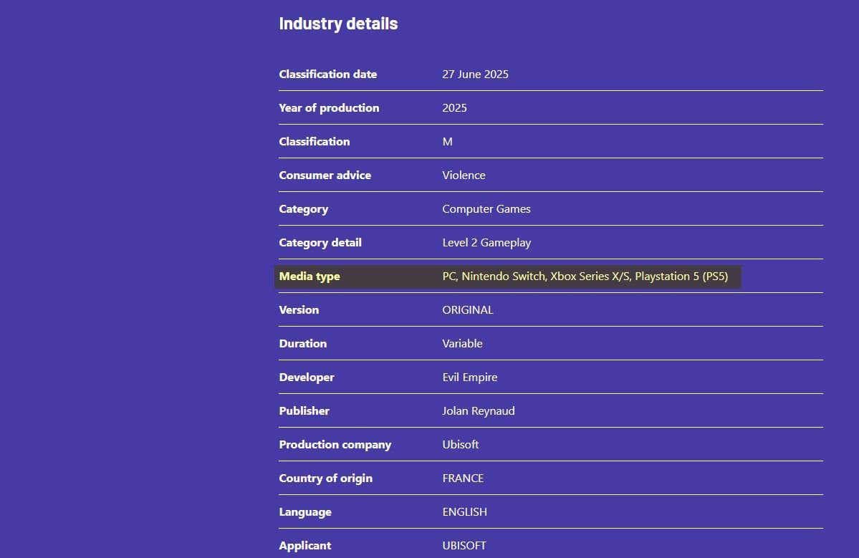This screenshot has width=859, height=558.
Task: Select the Classification rating M
Action: (x=447, y=141)
